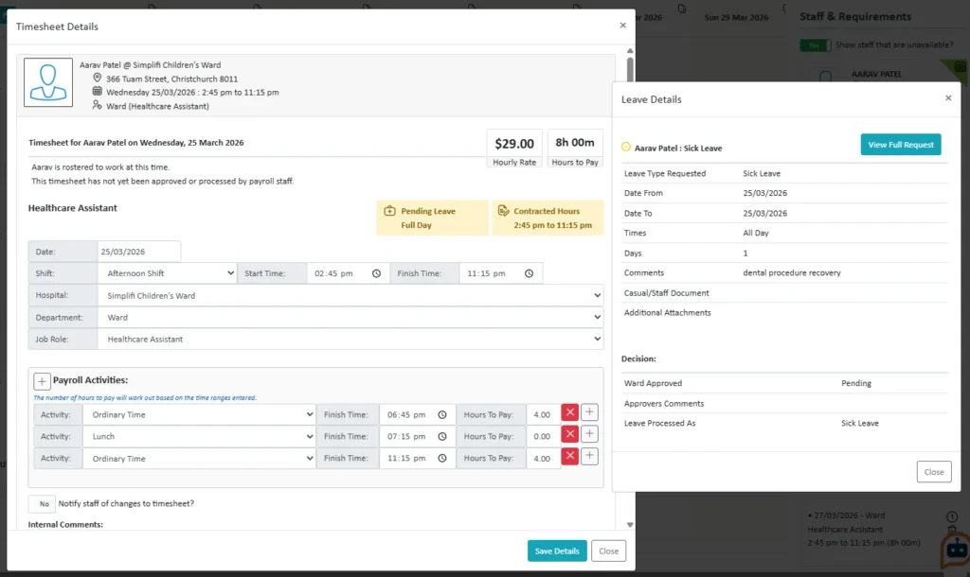
Task: Click 'Aarav Patel : Sick Leave' heading
Action: click(x=678, y=149)
